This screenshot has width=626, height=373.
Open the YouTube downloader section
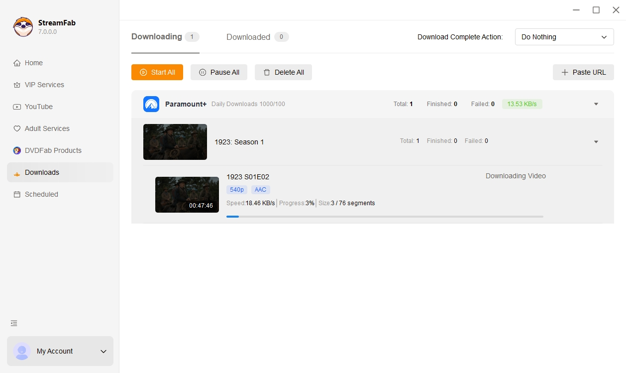pos(39,107)
